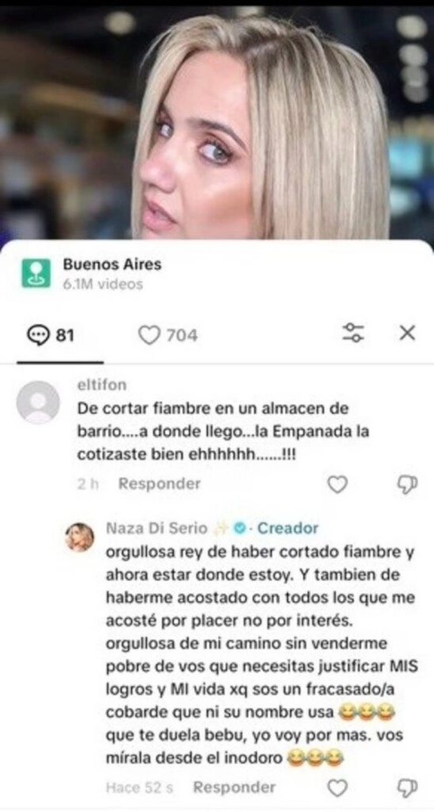Reply to Naza Di Serio's comment
The height and width of the screenshot is (812, 434).
click(x=234, y=787)
